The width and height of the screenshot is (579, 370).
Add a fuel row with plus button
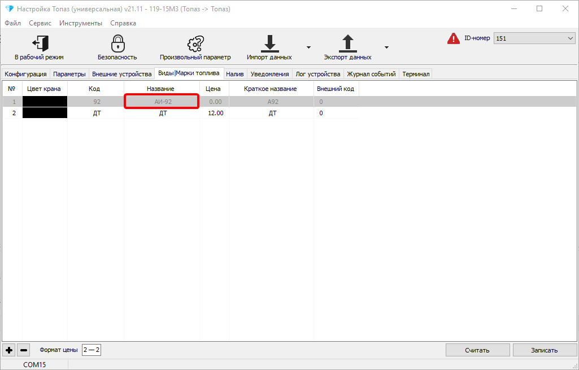point(9,350)
